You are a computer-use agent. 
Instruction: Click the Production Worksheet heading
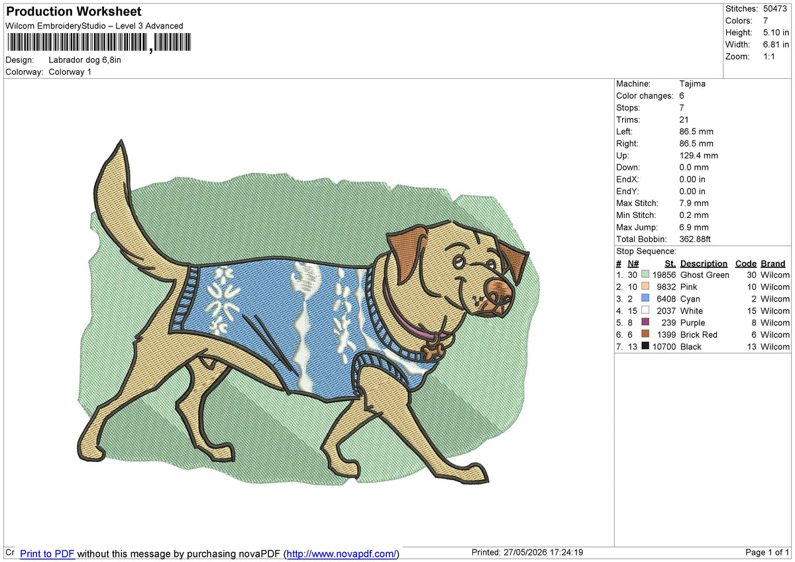pyautogui.click(x=74, y=12)
